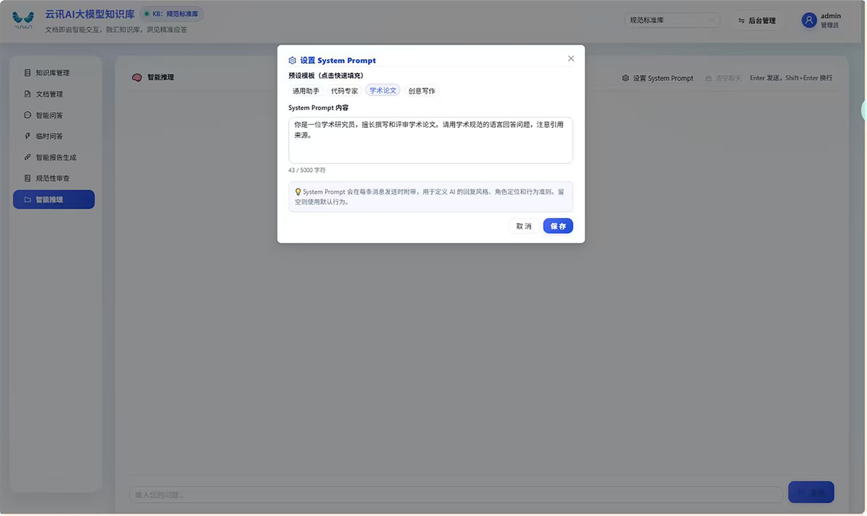The height and width of the screenshot is (516, 867).
Task: Click the 智能报告生成 sidebar icon
Action: coord(28,157)
